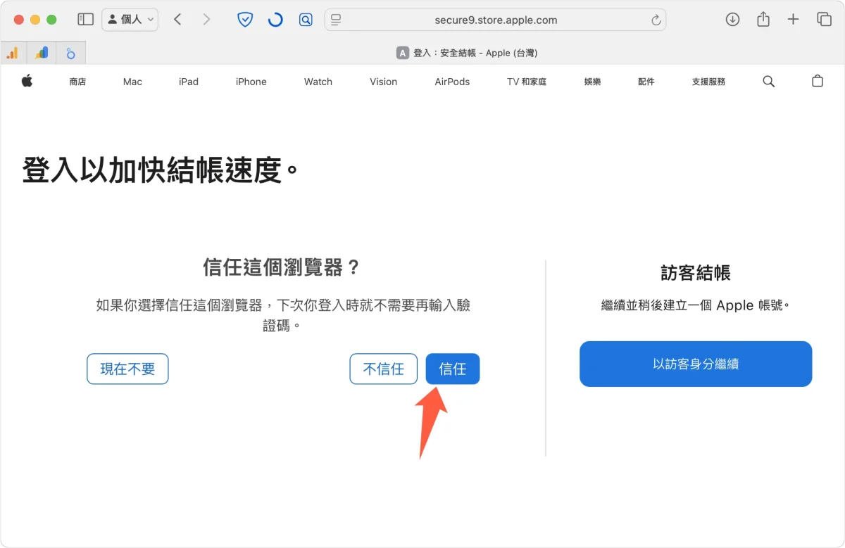Image resolution: width=845 pixels, height=548 pixels.
Task: Click the 登入以加快結帳速度 headline
Action: [161, 171]
